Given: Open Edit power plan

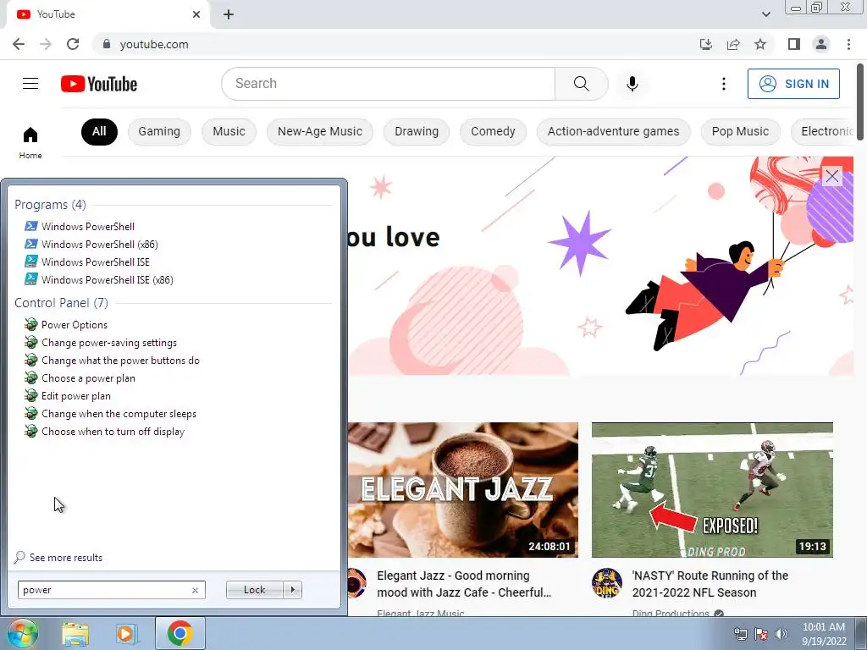Looking at the screenshot, I should pos(68,396).
